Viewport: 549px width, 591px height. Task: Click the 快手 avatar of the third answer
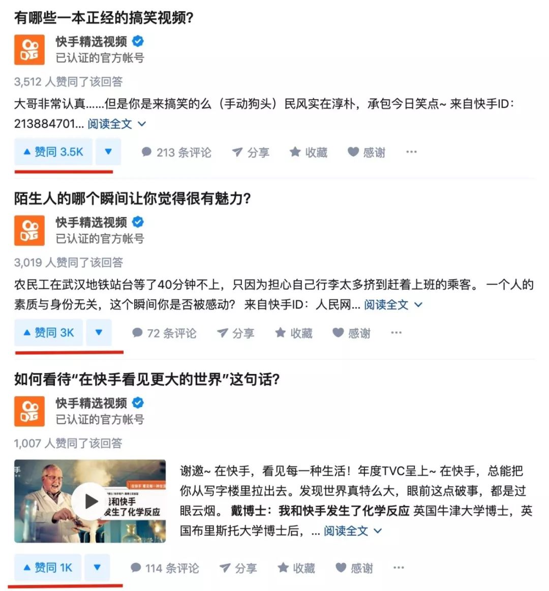pyautogui.click(x=29, y=411)
